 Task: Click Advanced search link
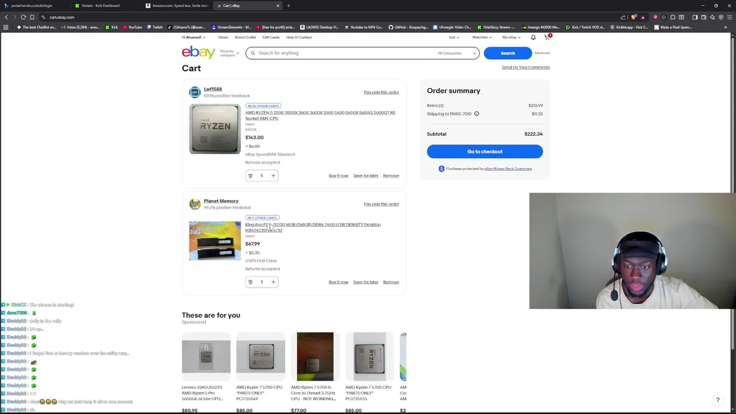[542, 53]
